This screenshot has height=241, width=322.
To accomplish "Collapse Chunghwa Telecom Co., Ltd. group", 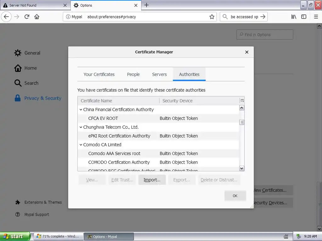I will (x=81, y=127).
